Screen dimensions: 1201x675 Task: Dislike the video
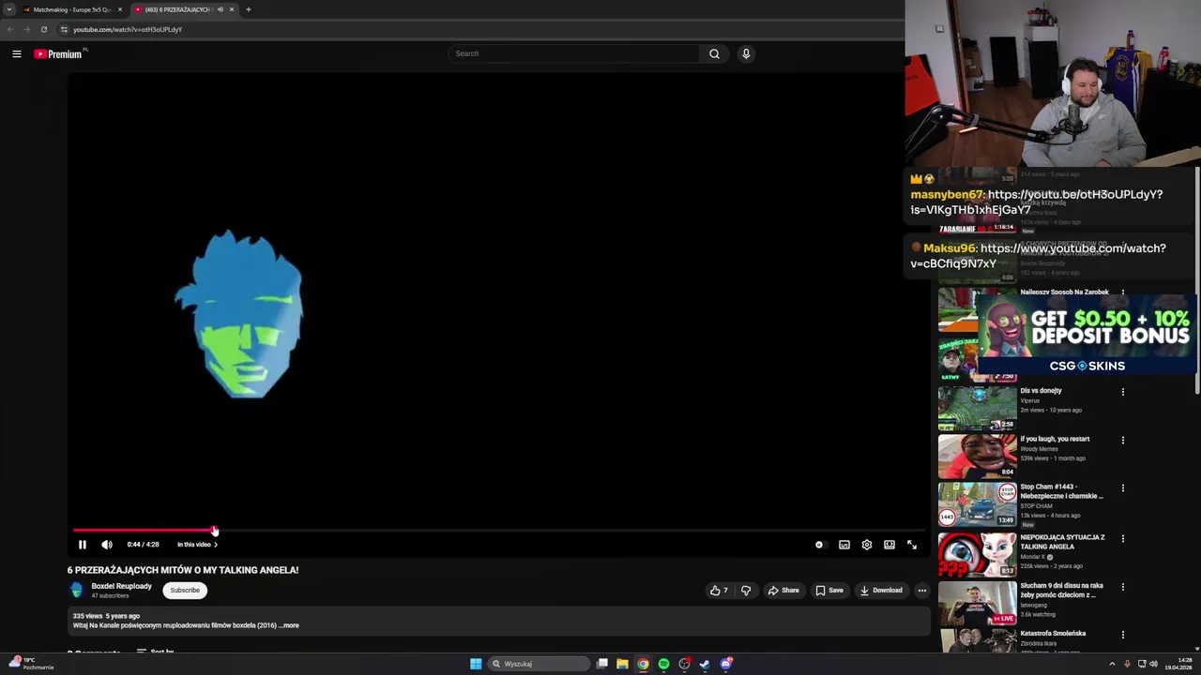[x=746, y=591]
